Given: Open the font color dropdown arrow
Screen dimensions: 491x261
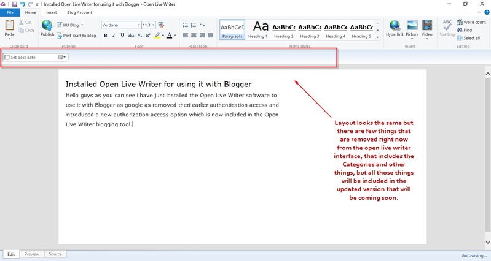Looking at the screenshot, I should click(x=175, y=36).
